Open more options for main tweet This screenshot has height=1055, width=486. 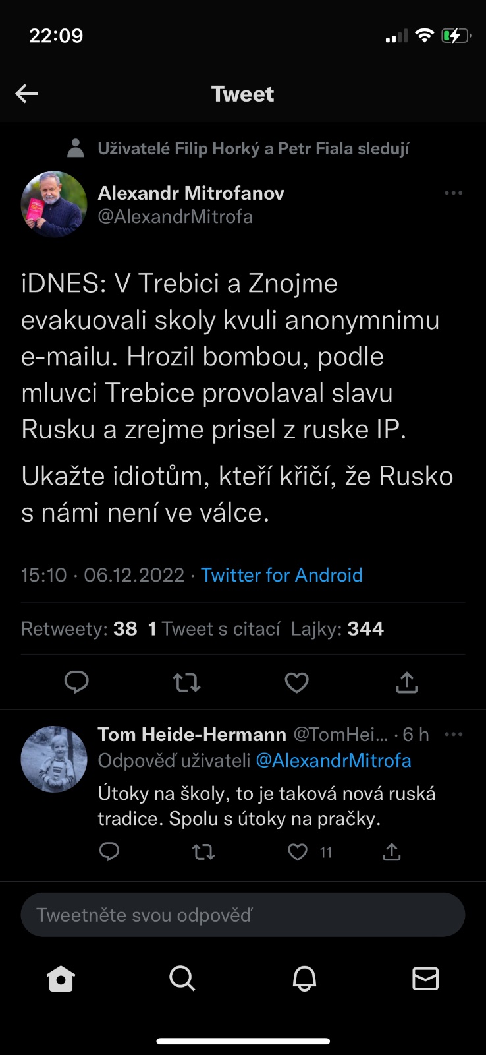point(453,193)
